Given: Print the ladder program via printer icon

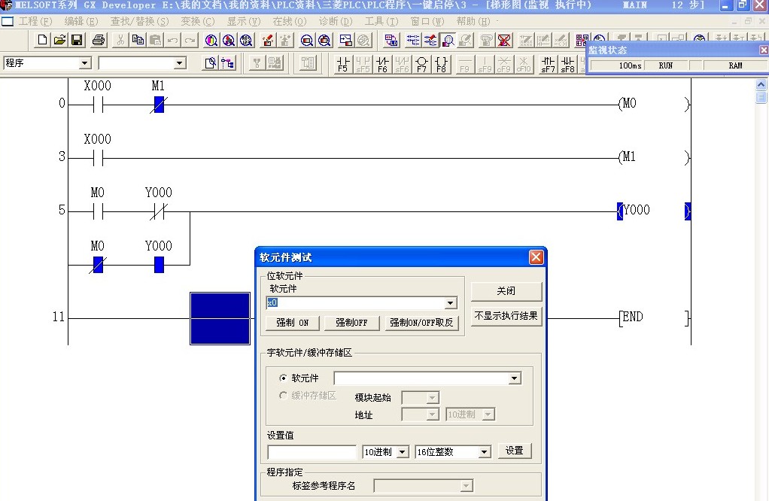Looking at the screenshot, I should tap(99, 40).
